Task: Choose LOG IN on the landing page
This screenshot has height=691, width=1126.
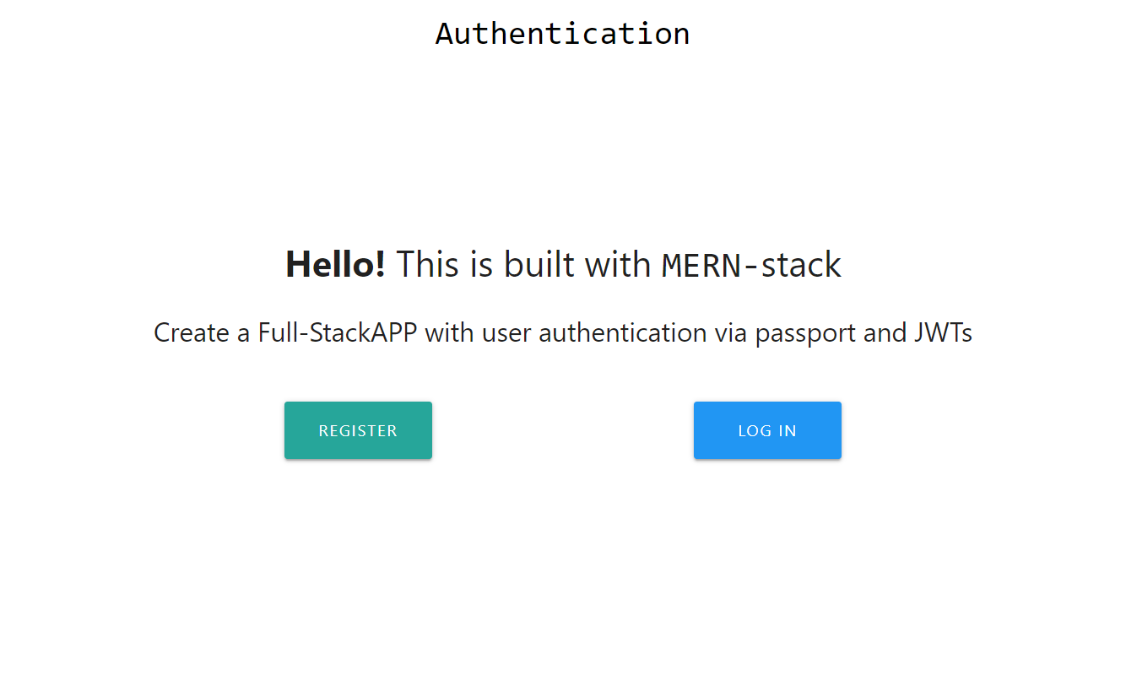Action: tap(766, 430)
